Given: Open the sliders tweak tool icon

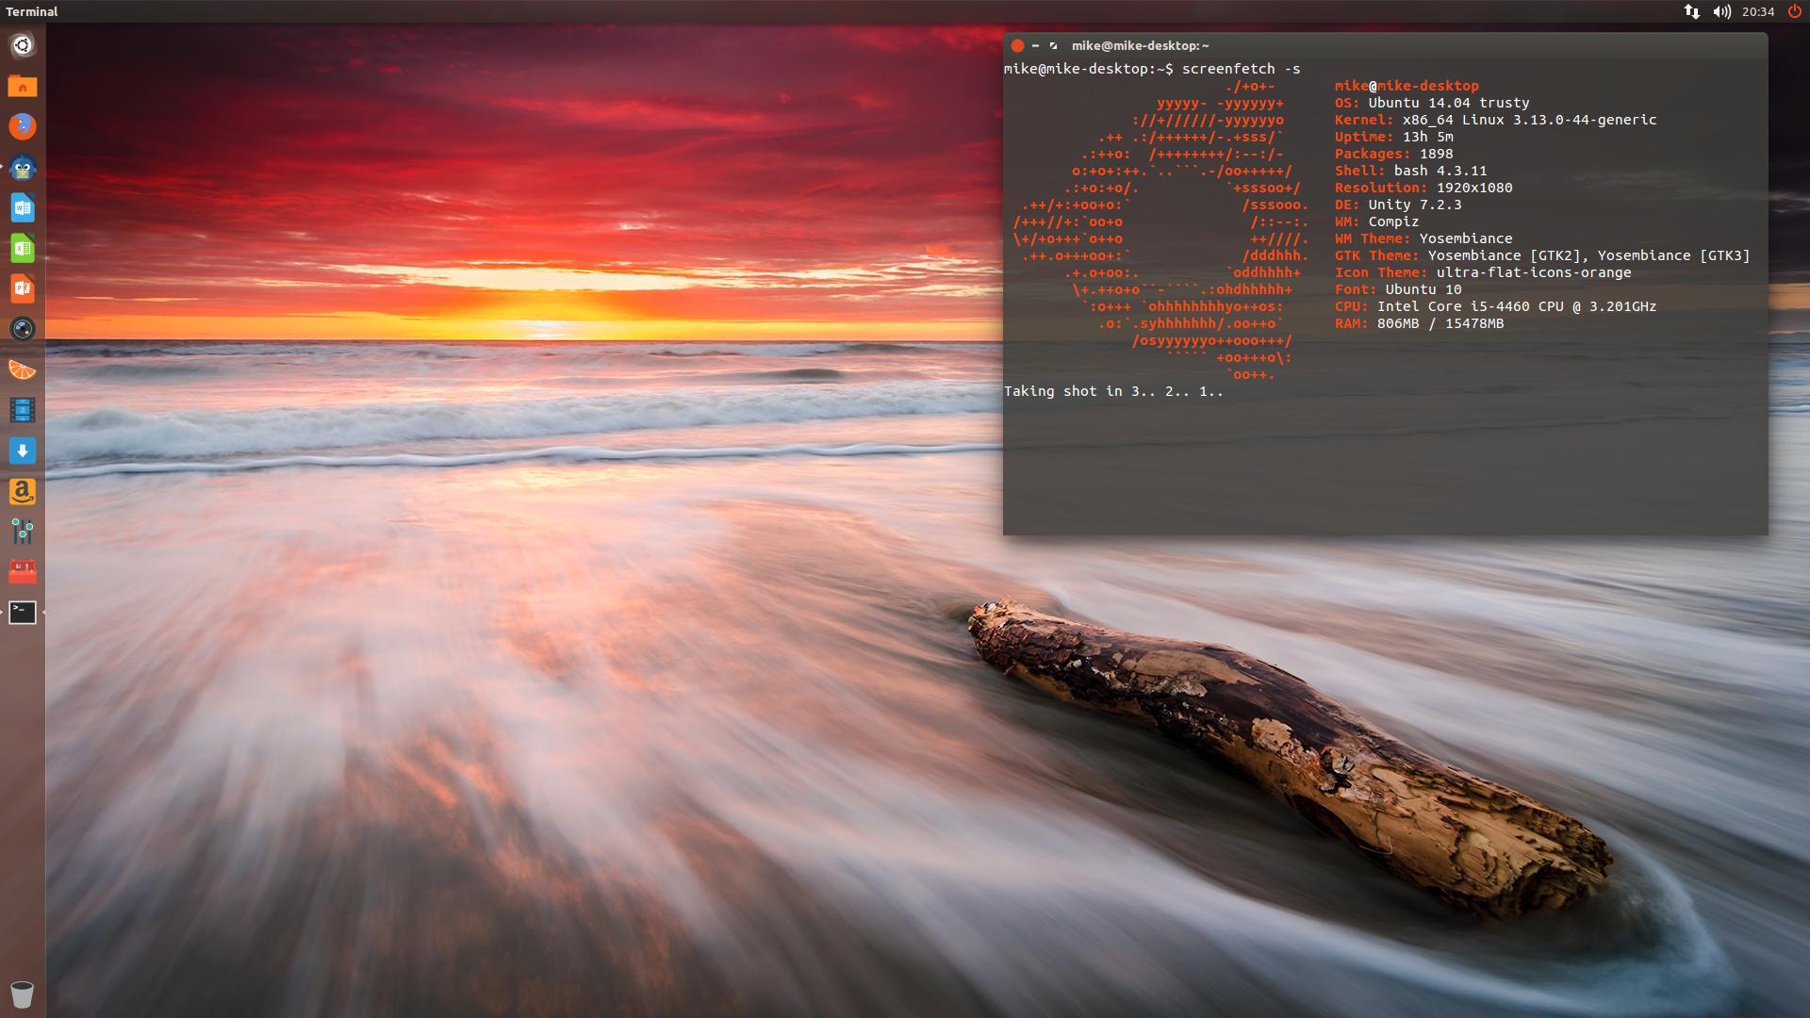Looking at the screenshot, I should (x=23, y=532).
